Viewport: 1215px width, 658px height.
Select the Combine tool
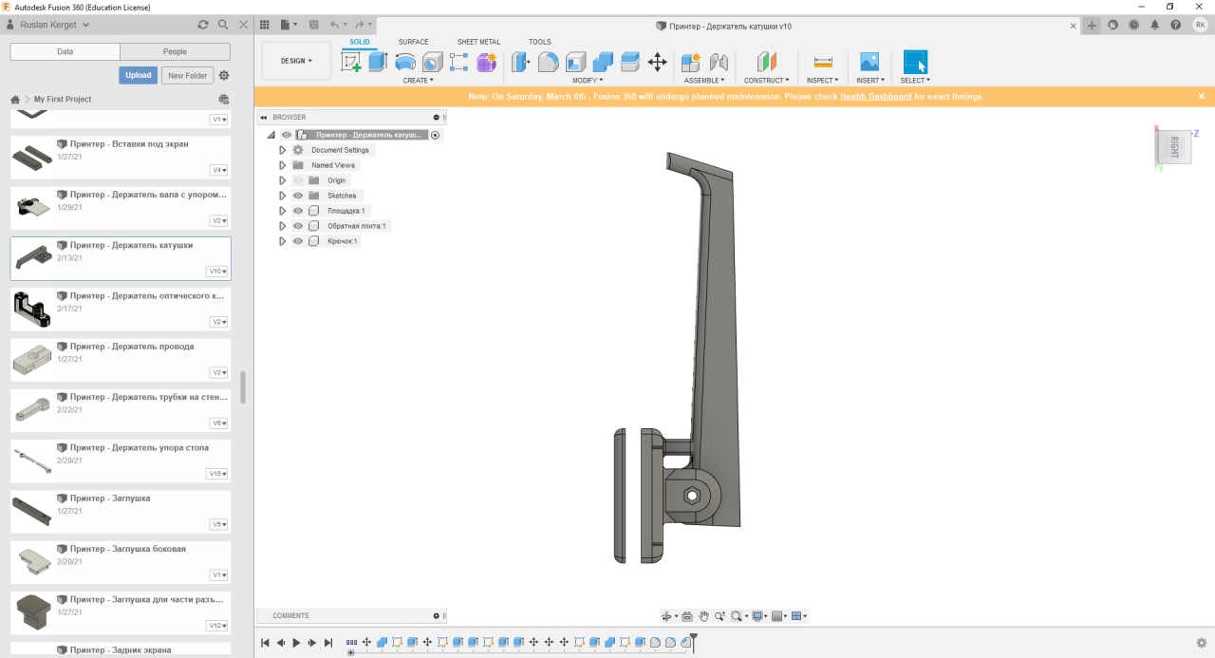coord(603,63)
